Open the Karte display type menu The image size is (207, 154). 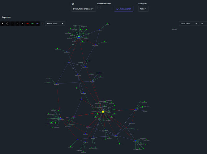[143, 9]
